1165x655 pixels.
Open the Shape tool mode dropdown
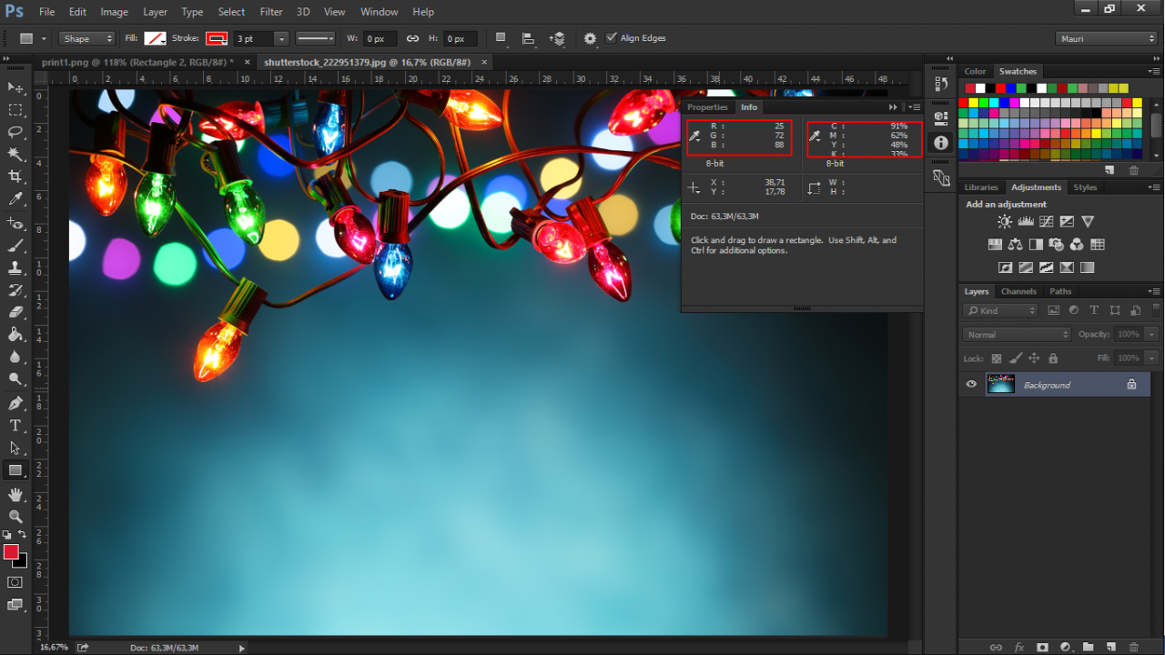pyautogui.click(x=87, y=39)
